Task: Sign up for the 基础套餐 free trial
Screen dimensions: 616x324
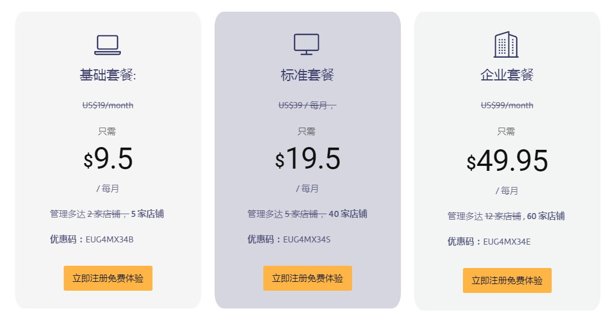Action: 108,279
